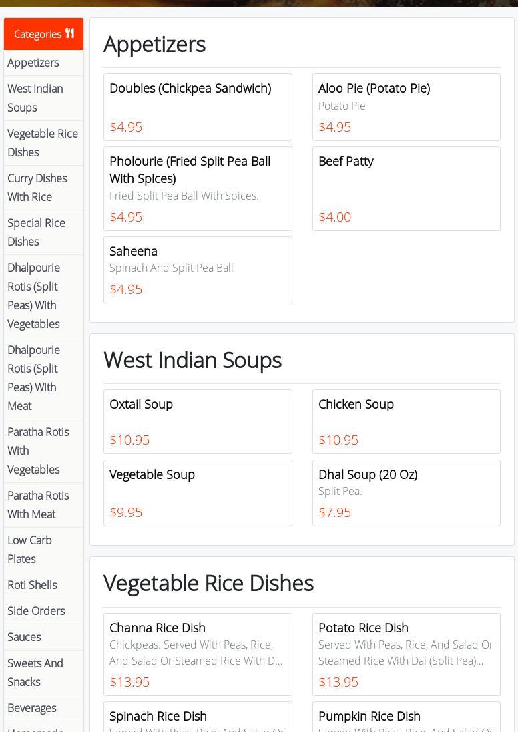Jump to Special Rice Dishes category
Image resolution: width=518 pixels, height=732 pixels.
[x=36, y=232]
